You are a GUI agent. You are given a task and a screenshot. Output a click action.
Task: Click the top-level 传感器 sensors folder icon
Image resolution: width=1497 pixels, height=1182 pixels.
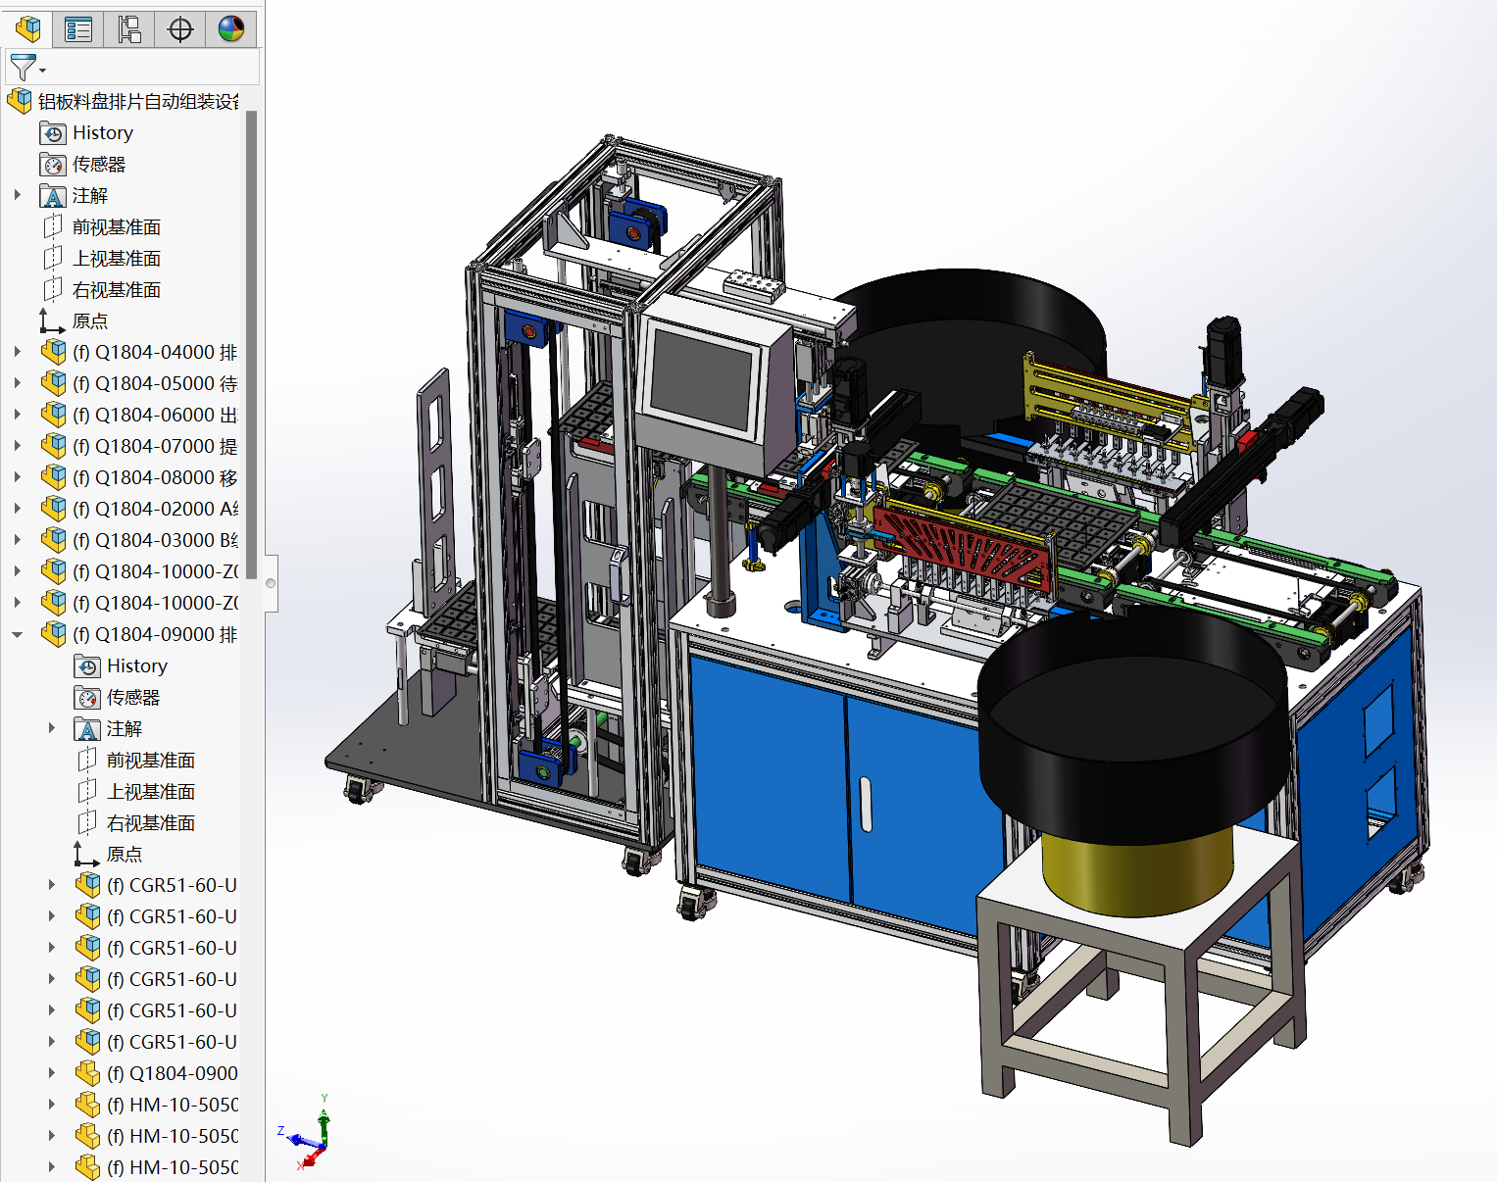53,165
